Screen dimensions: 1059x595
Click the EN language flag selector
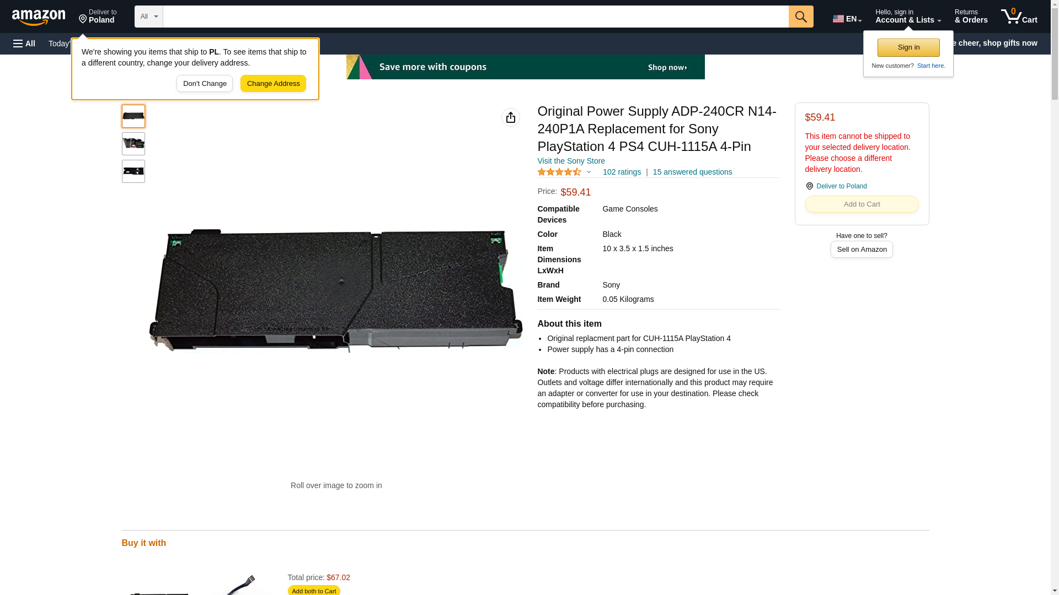(847, 19)
